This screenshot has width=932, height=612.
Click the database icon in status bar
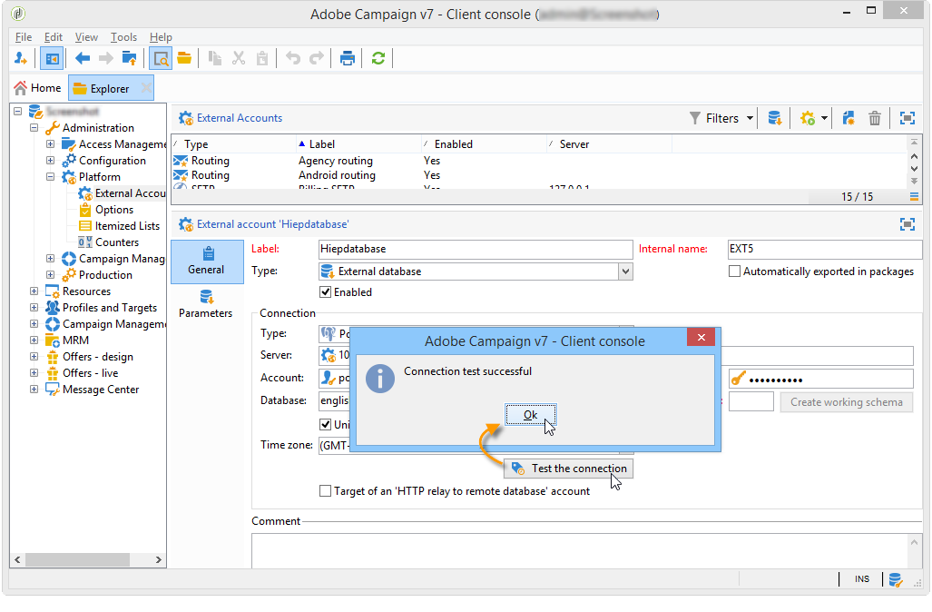tap(896, 579)
